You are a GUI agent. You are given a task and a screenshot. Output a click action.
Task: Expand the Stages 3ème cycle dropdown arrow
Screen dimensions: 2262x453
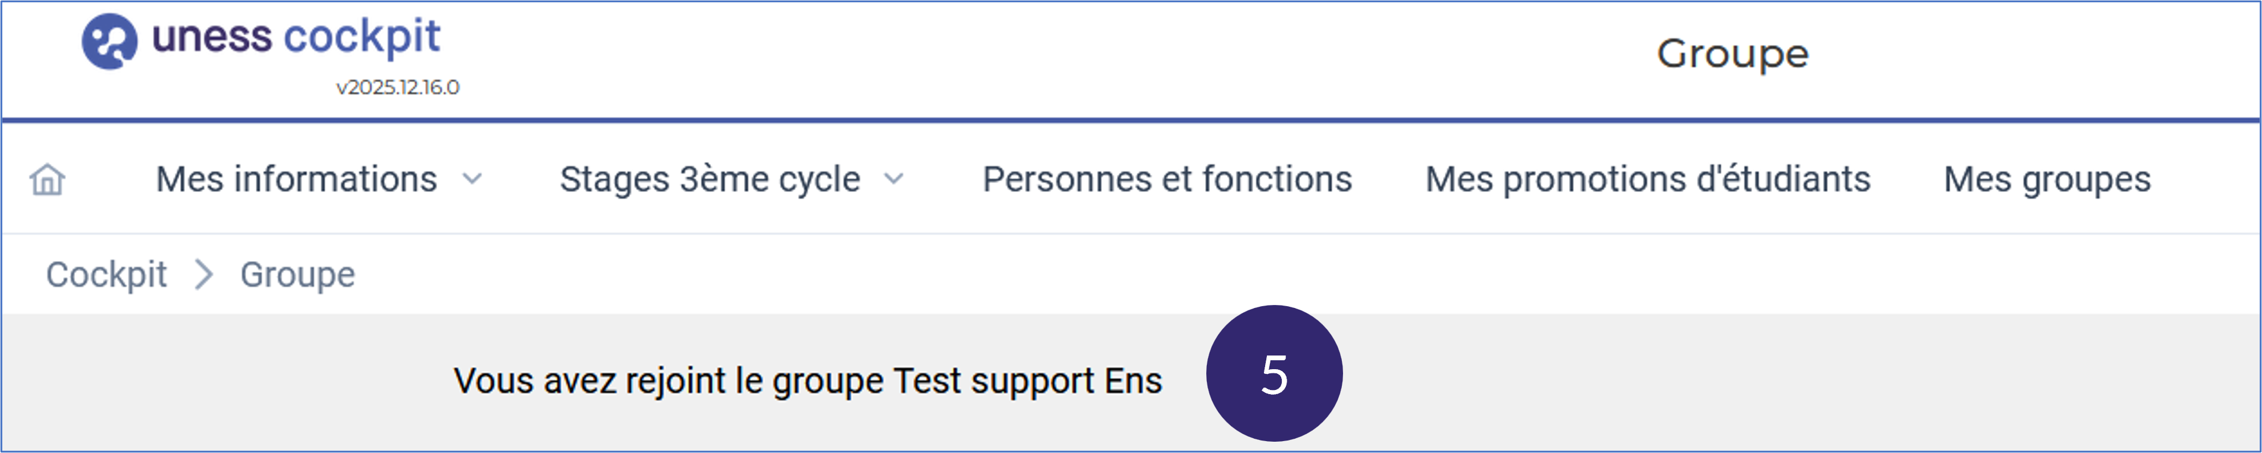(x=894, y=180)
